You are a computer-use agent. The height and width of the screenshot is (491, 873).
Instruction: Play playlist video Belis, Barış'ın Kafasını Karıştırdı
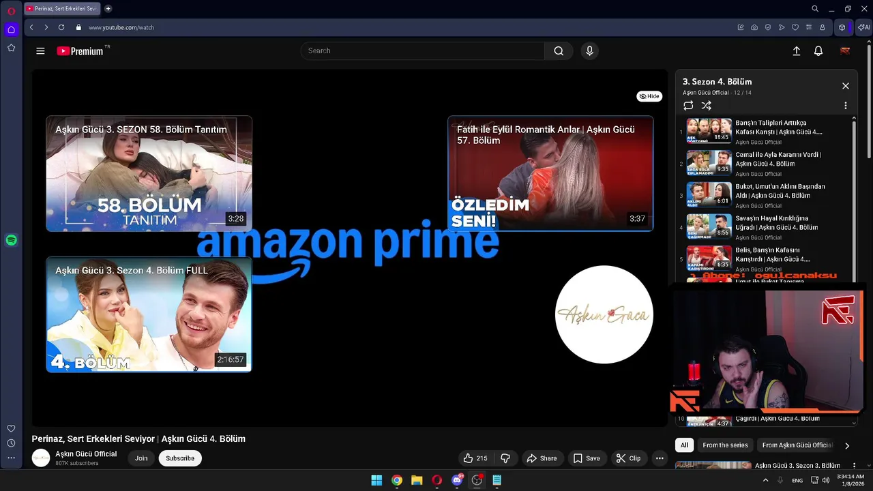(x=765, y=258)
